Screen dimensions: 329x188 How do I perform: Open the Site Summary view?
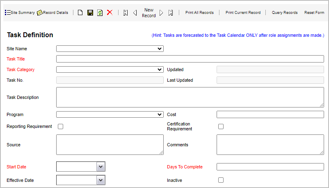point(20,13)
